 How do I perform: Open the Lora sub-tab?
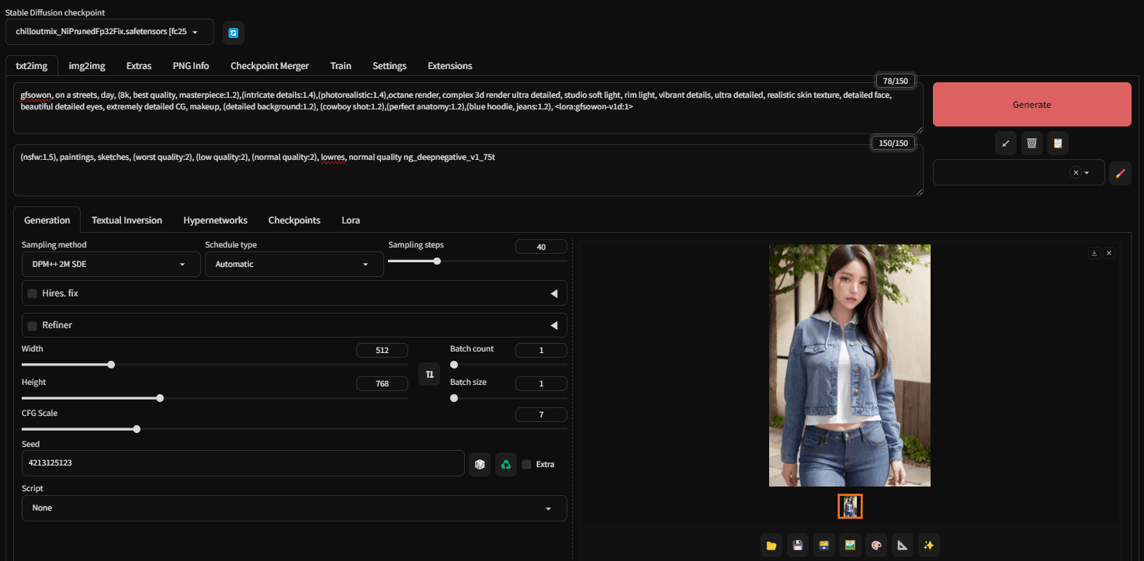tap(351, 220)
